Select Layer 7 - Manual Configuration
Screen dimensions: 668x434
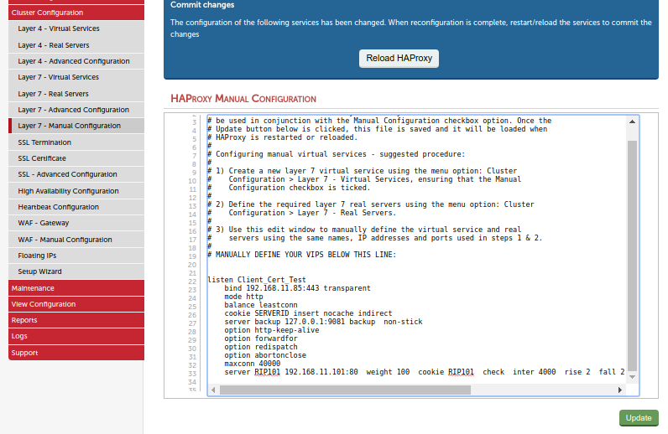pyautogui.click(x=76, y=126)
